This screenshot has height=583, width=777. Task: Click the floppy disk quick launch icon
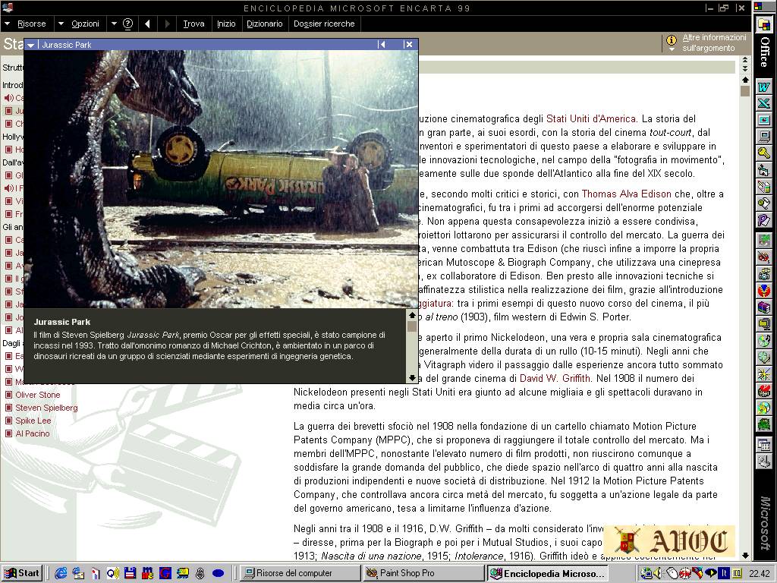[x=131, y=574]
